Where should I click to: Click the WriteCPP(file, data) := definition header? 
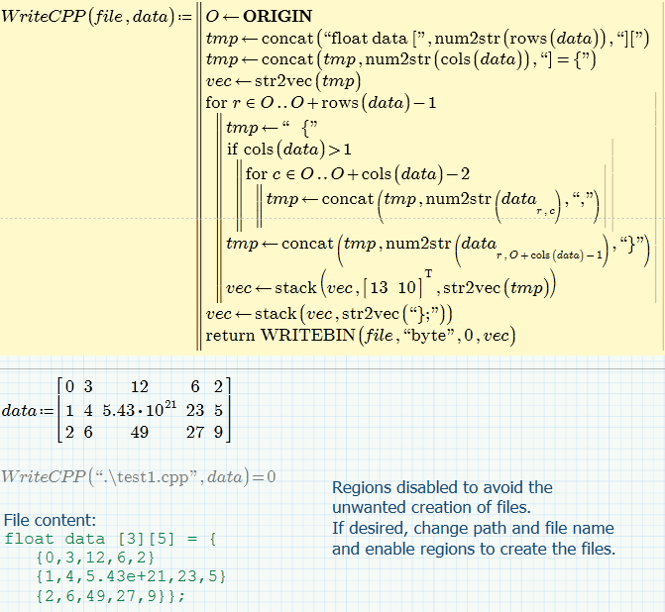click(x=97, y=17)
